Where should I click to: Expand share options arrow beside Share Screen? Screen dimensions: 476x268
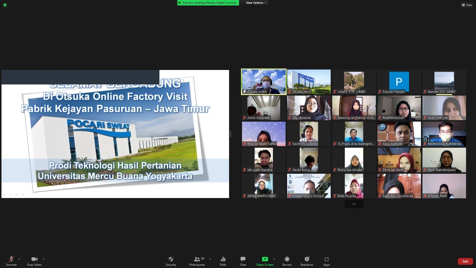pos(274,259)
